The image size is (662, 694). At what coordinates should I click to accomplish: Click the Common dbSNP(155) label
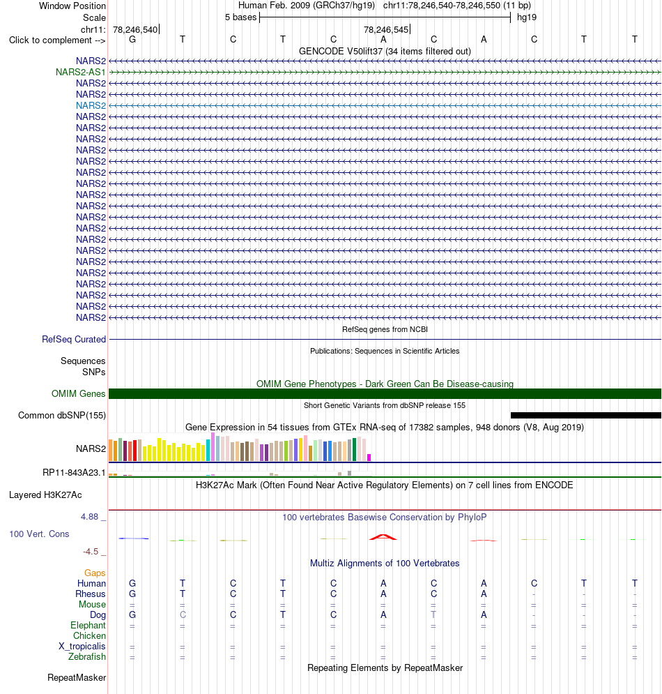pyautogui.click(x=62, y=416)
